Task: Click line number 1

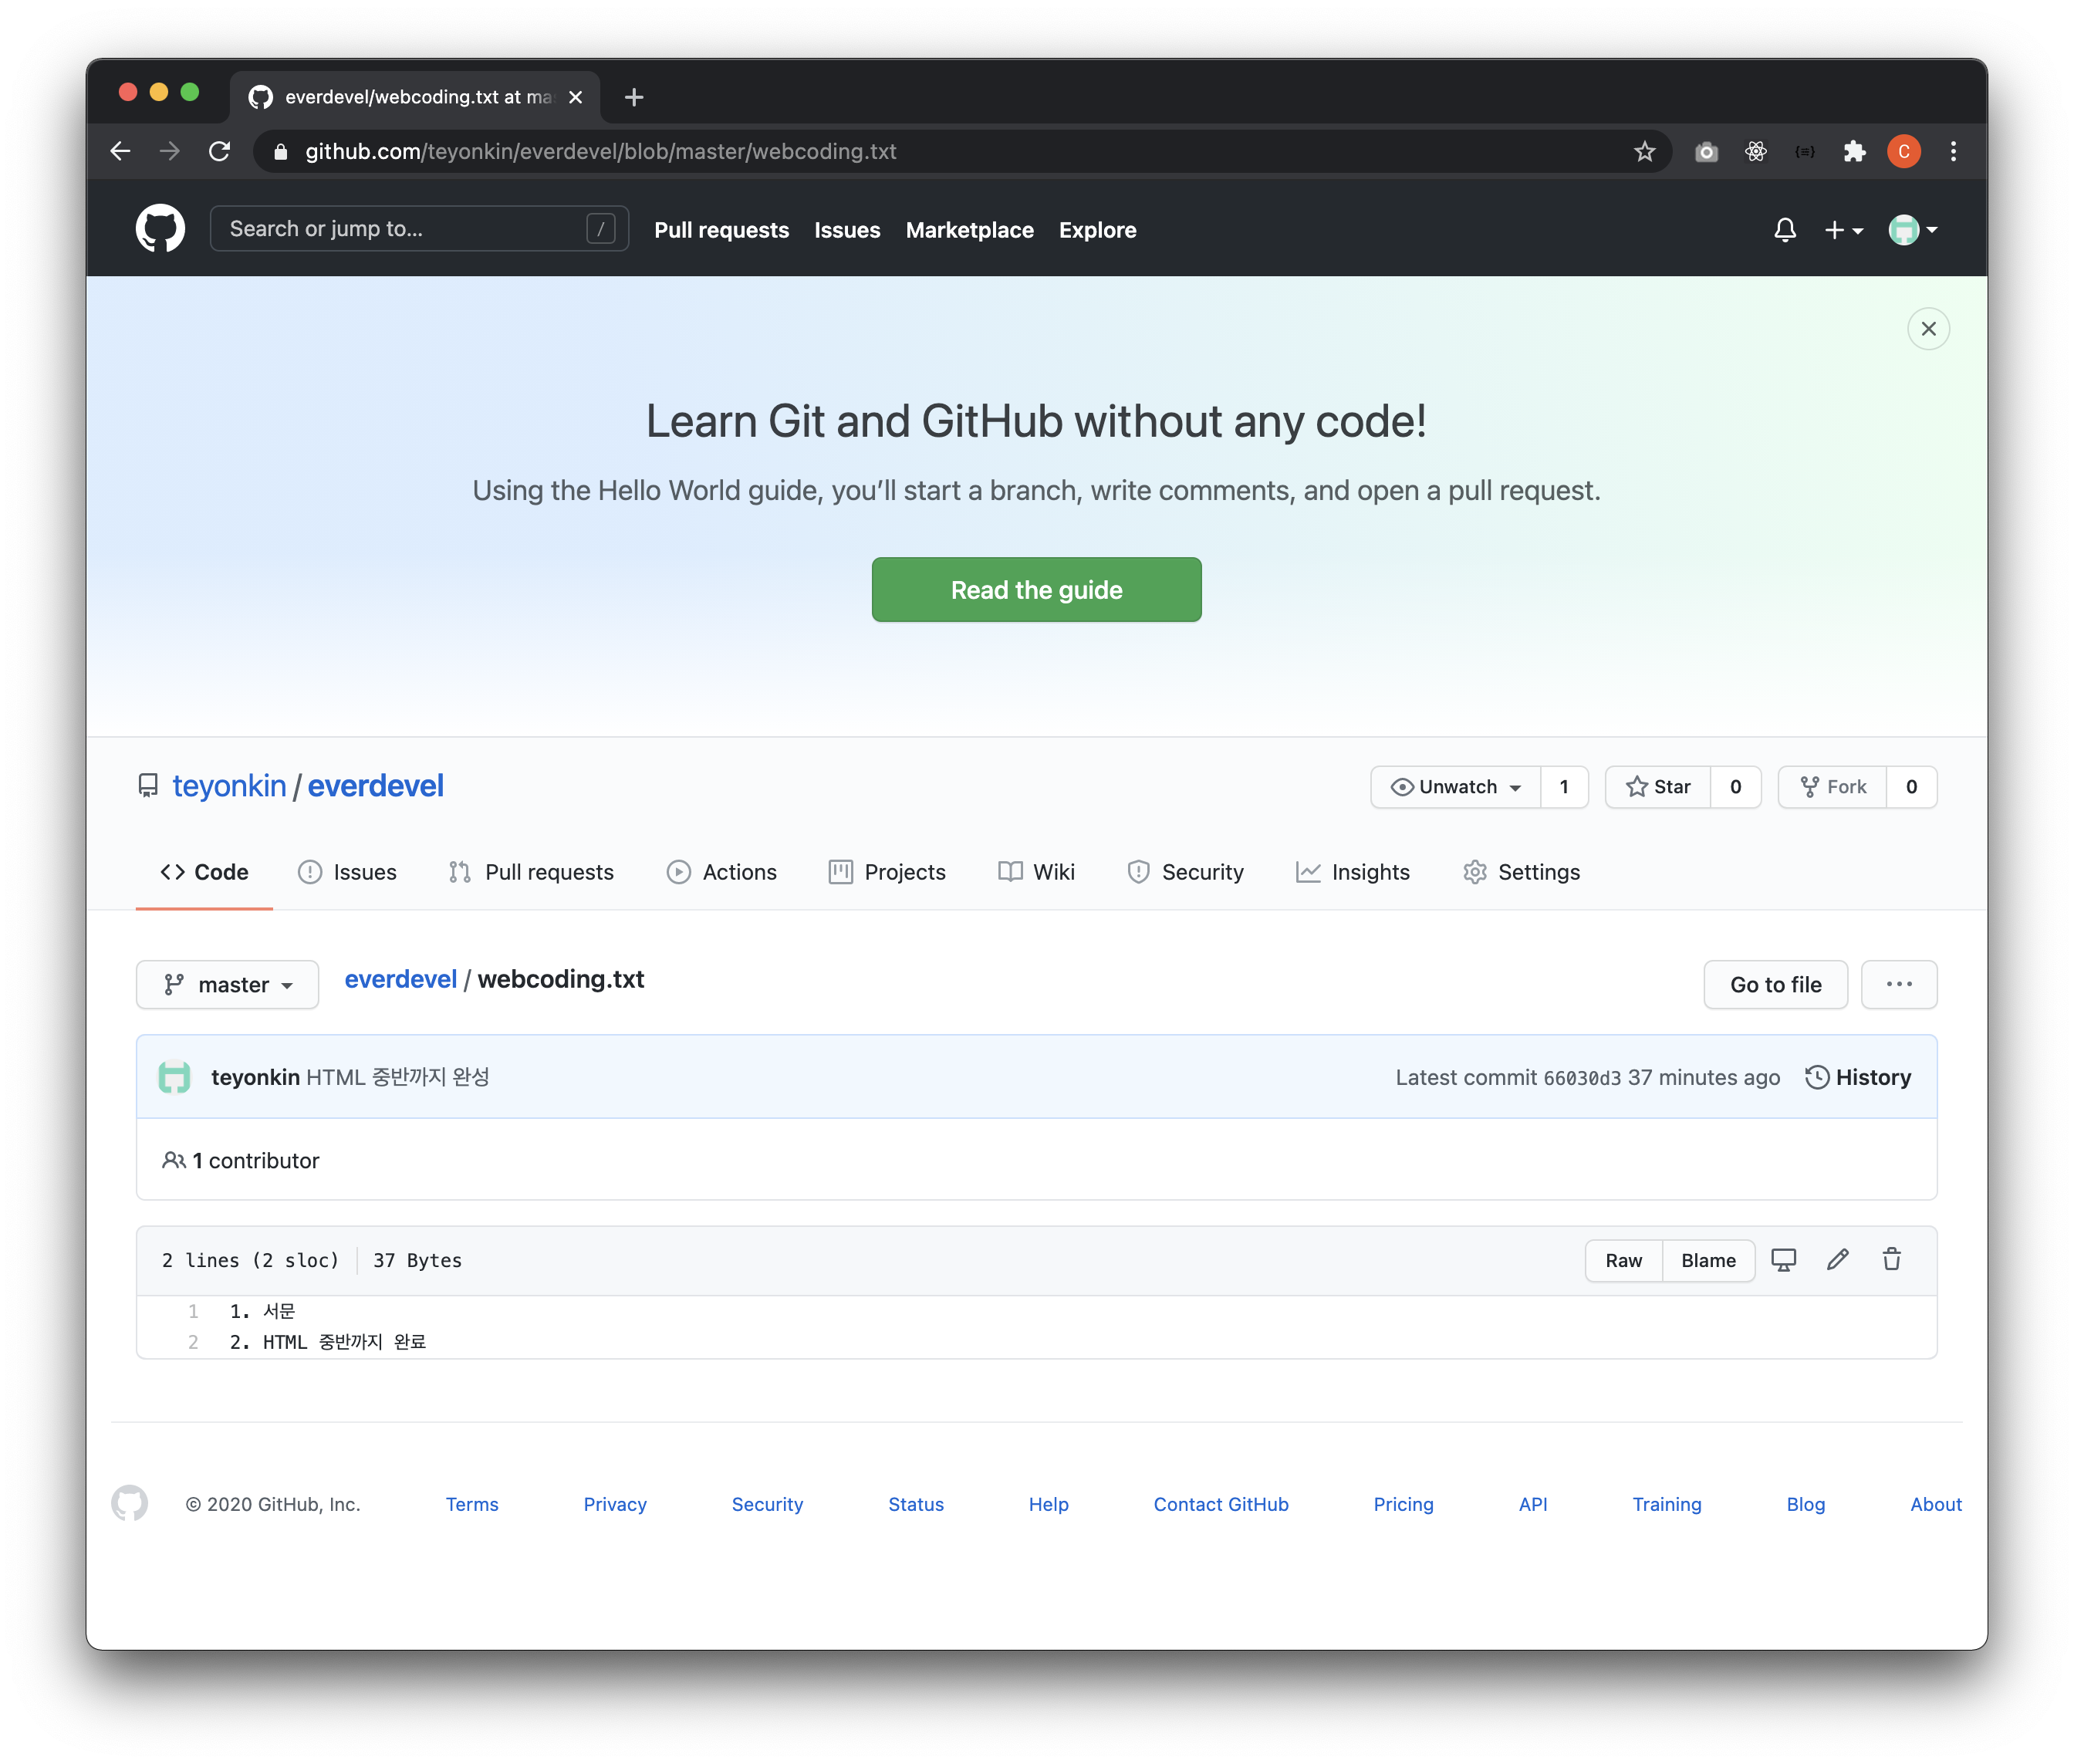Action: (x=193, y=1311)
